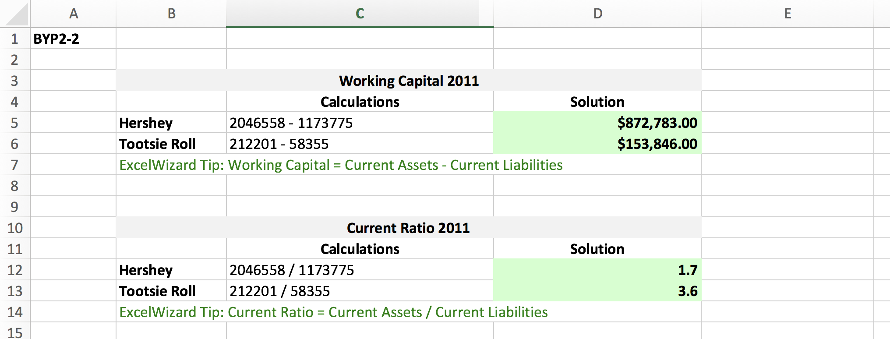
Task: Select row 5 header
Action: pyautogui.click(x=14, y=123)
